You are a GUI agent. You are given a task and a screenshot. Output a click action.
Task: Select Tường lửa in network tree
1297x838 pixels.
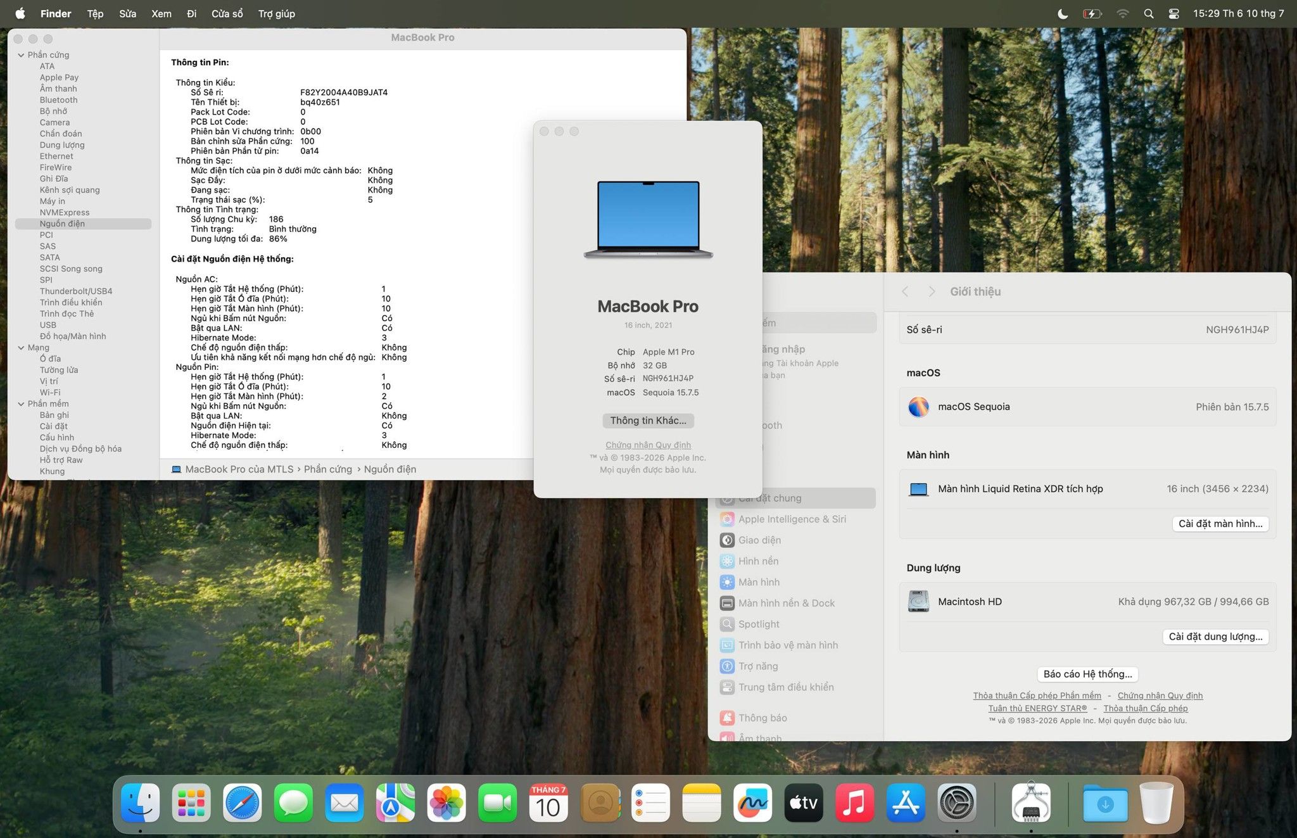tap(59, 370)
